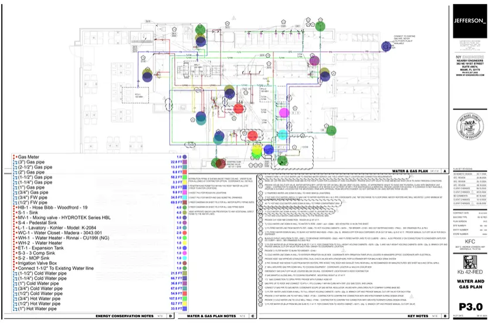Select the (1") Cold Water pipe row
This screenshot has height=323, width=492.
coord(100,283)
